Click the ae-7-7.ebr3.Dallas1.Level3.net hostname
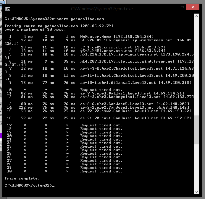205x199 pixels. [x=116, y=93]
